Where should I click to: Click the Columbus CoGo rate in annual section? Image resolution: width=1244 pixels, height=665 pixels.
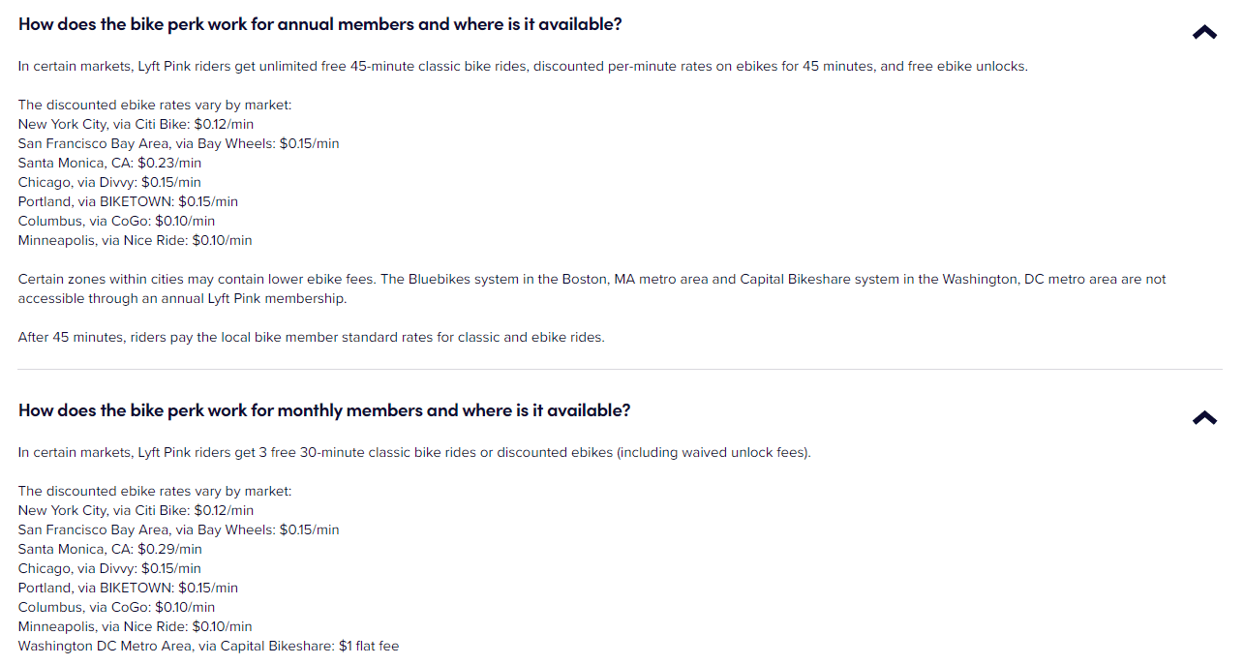pos(116,221)
